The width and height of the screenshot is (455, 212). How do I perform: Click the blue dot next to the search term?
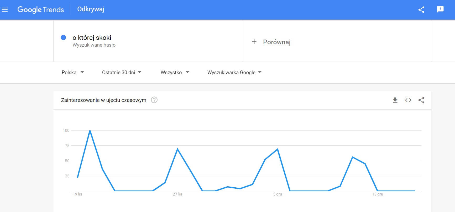click(x=64, y=38)
